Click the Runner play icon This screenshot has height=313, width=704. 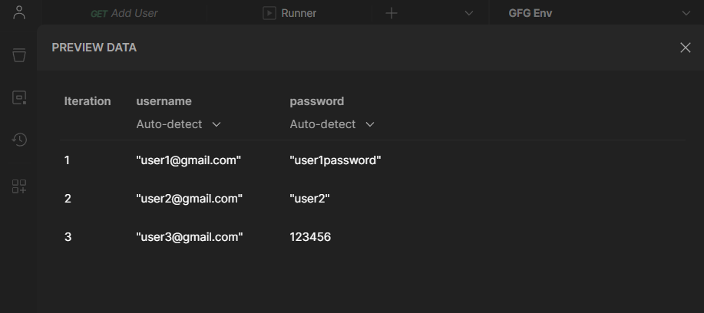tap(269, 13)
